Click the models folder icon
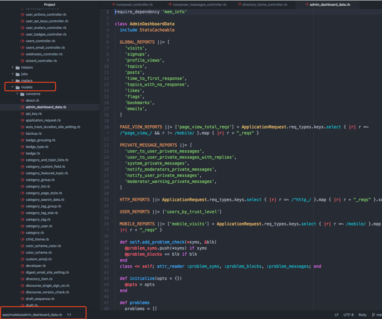The image size is (382, 319). pyautogui.click(x=18, y=87)
